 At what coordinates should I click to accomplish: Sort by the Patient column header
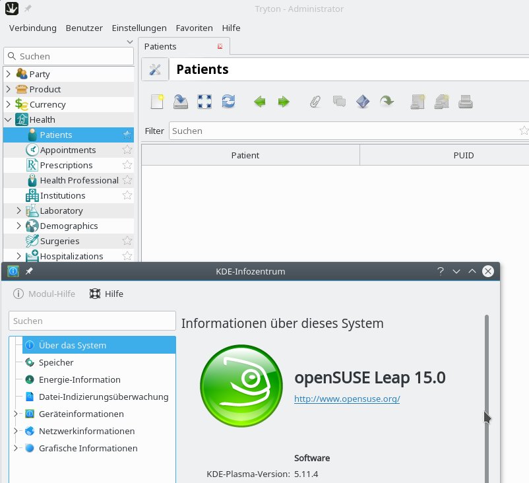pos(251,155)
